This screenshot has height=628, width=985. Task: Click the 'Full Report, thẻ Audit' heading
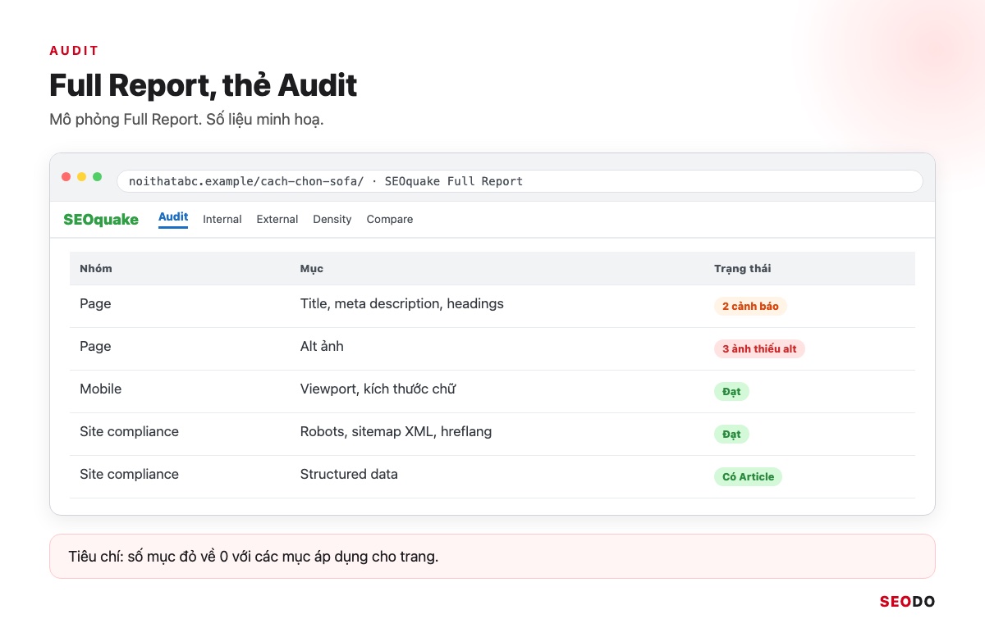point(204,85)
